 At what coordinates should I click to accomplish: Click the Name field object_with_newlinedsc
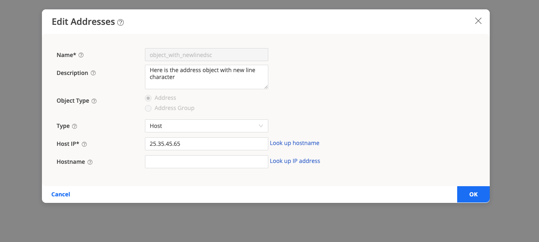206,55
